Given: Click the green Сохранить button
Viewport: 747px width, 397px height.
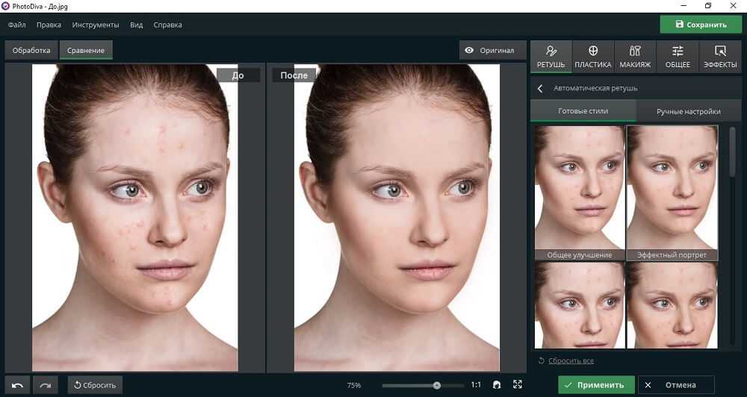Looking at the screenshot, I should [x=700, y=25].
